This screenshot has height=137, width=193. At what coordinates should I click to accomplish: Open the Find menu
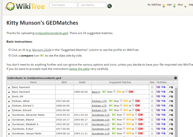[180, 5]
